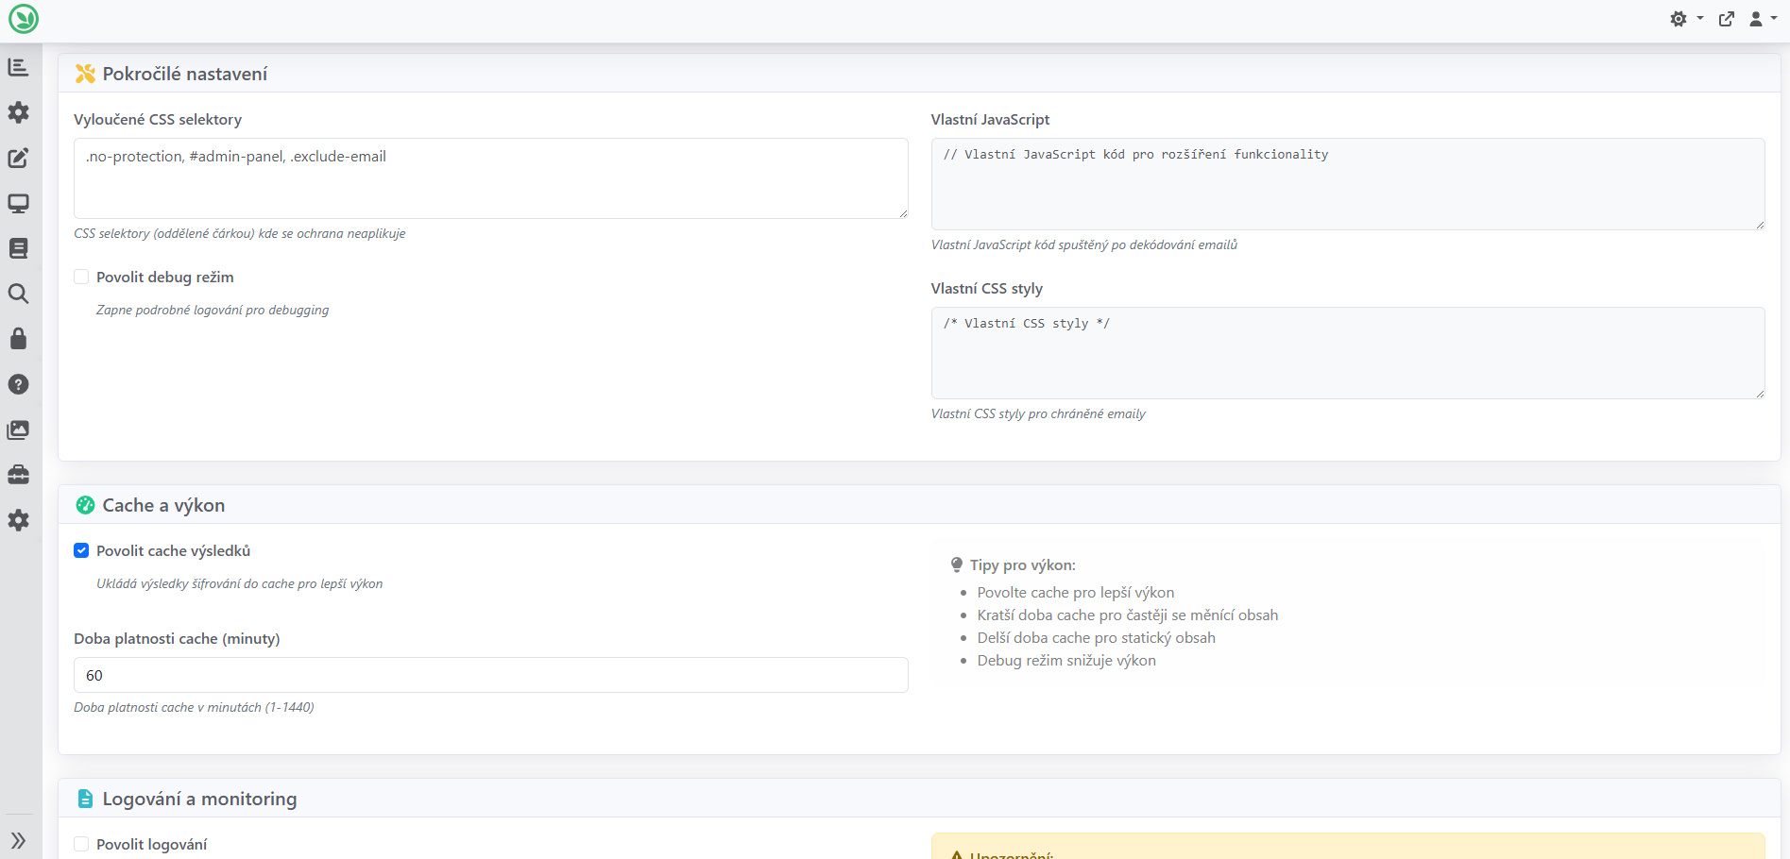Open the top-right gear settings dropdown
1790x859 pixels.
coord(1685,19)
